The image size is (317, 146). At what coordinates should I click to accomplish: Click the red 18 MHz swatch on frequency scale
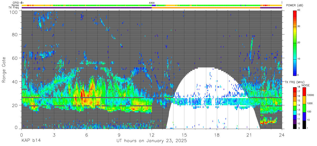pos(295,90)
